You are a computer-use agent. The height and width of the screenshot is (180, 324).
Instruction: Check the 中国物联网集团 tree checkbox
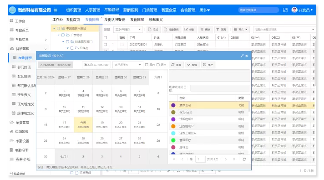coord(59,28)
